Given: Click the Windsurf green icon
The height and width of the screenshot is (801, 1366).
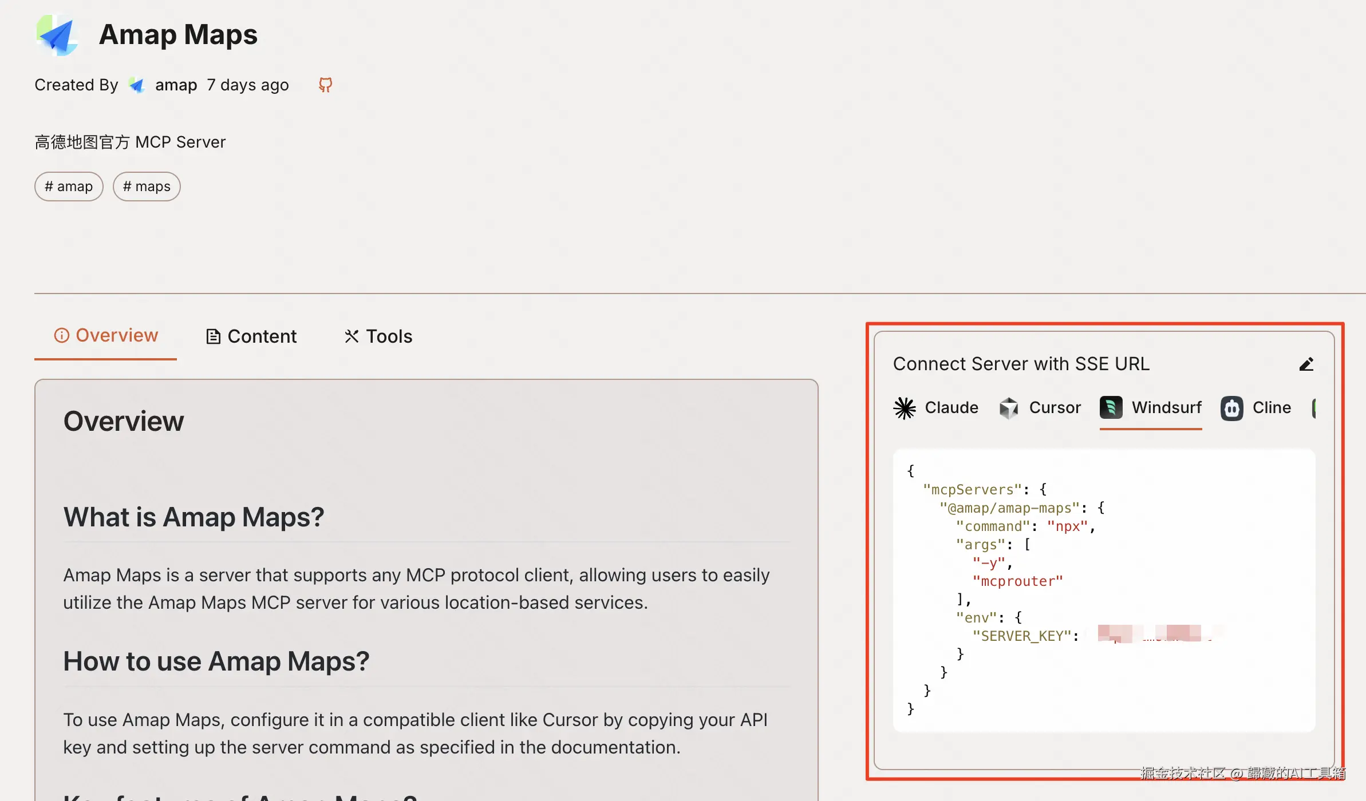Looking at the screenshot, I should [x=1111, y=408].
